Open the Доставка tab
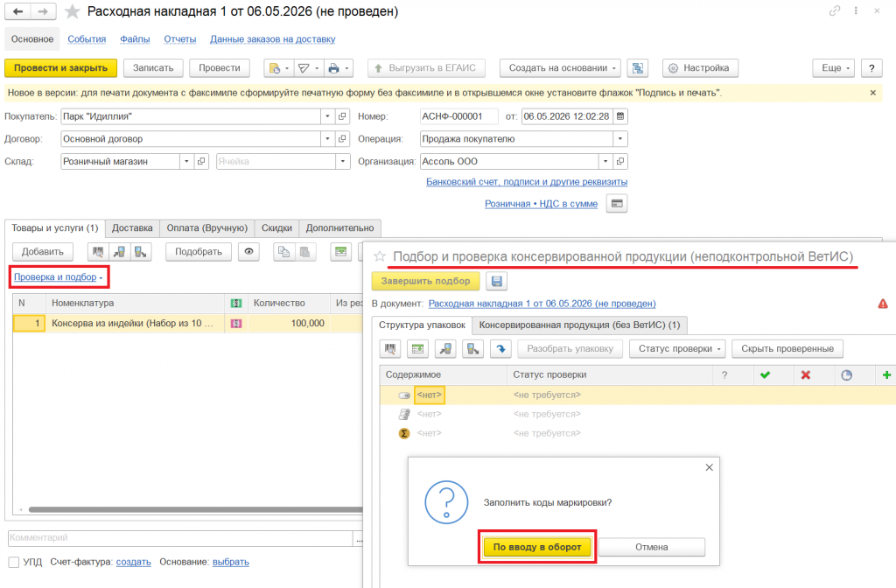896x588 pixels. [132, 228]
